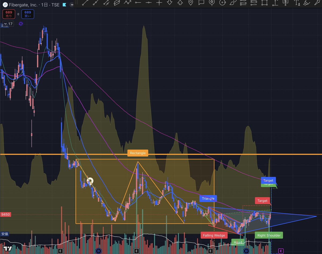Open the Fibergate, Inc. symbol title
The image size is (322, 254).
click(x=23, y=5)
